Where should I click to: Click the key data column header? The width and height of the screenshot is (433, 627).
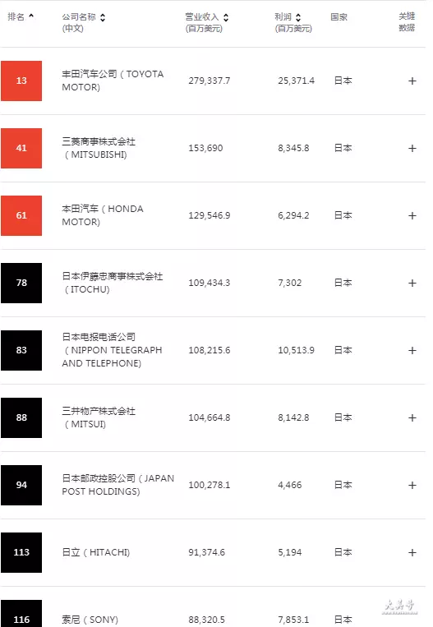pyautogui.click(x=407, y=22)
